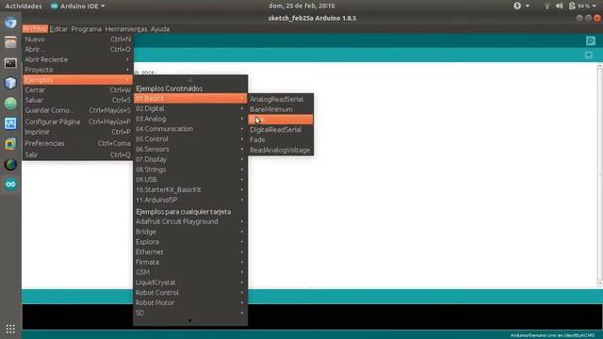Screen dimensions: 603x339
Task: Choose Cerrar from the menu
Action: tap(77, 90)
